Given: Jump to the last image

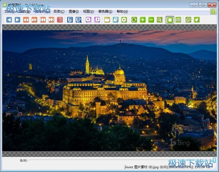Looking at the screenshot, I should tap(51, 20).
